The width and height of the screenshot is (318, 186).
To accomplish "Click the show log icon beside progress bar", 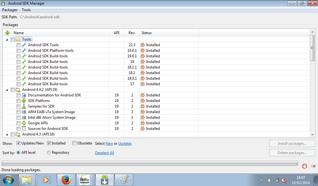I will [x=313, y=166].
